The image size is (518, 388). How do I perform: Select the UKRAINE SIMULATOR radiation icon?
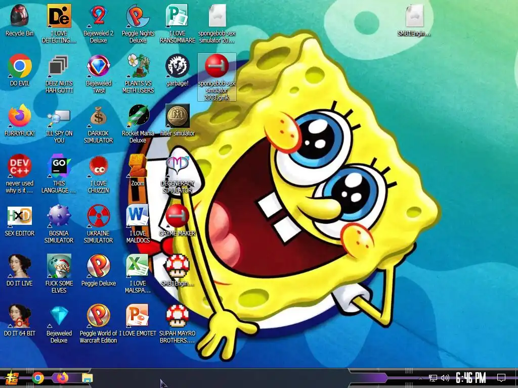pyautogui.click(x=99, y=216)
